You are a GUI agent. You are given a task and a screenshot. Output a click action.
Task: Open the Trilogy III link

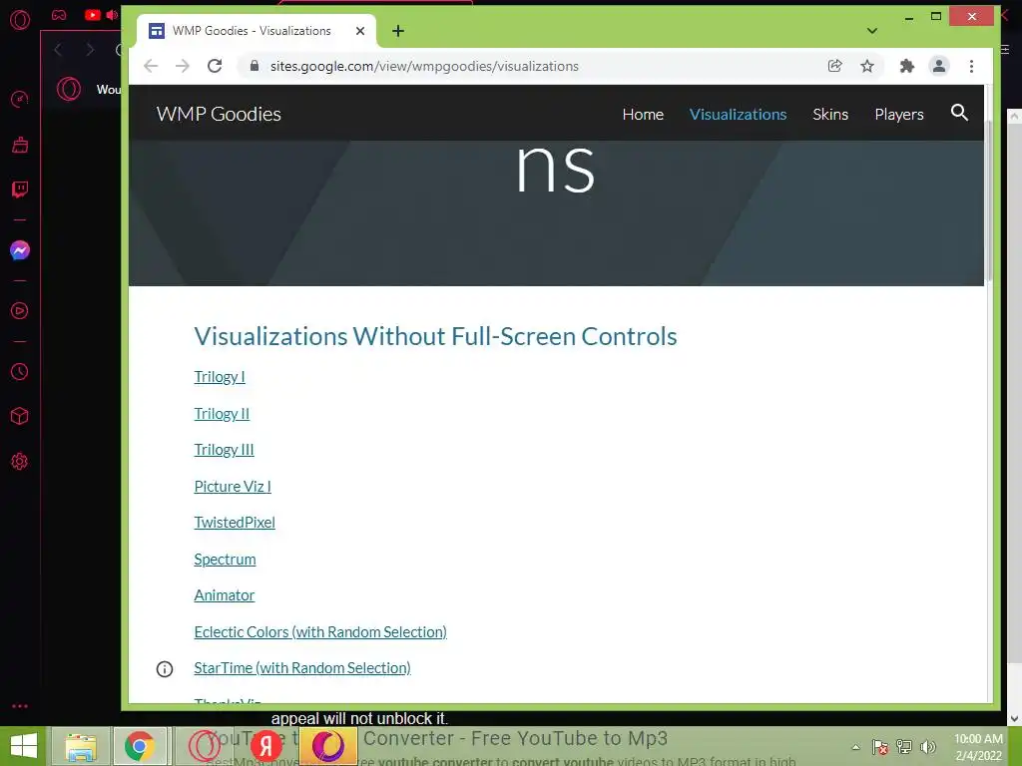(x=224, y=450)
